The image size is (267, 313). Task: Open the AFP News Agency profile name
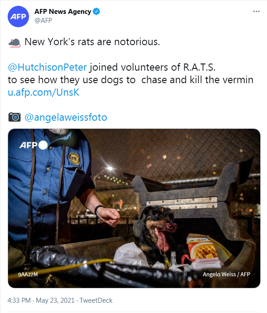(63, 12)
